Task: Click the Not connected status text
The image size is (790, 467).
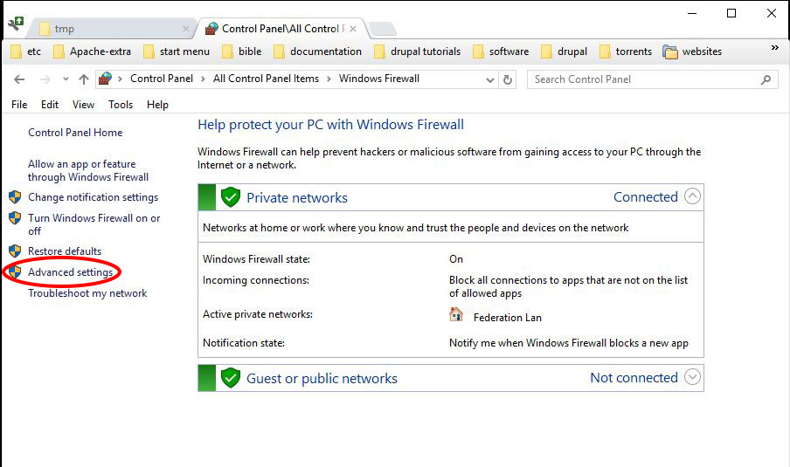Action: tap(634, 377)
